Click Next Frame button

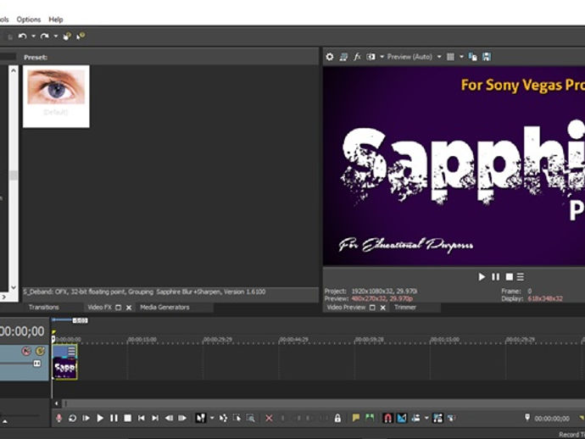coord(182,418)
